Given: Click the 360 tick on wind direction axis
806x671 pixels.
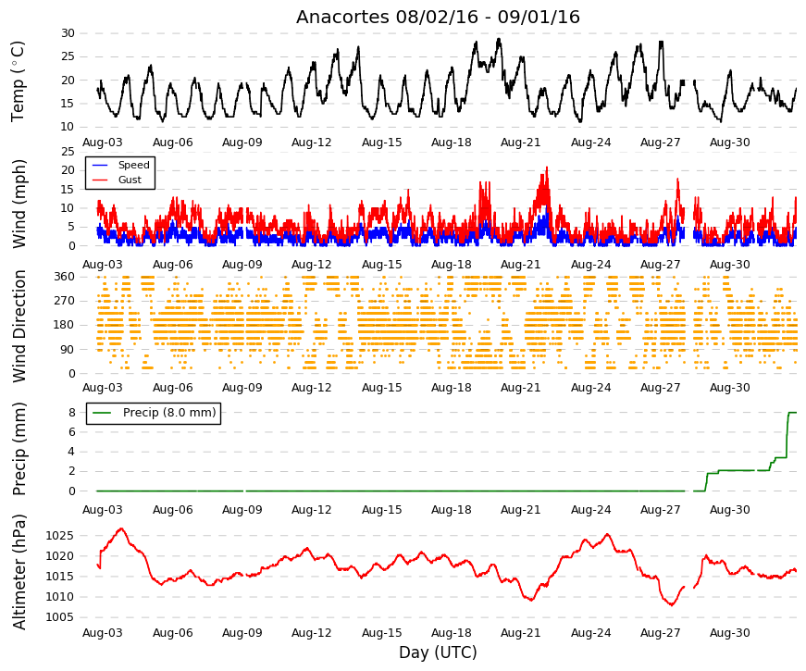Looking at the screenshot, I should tap(65, 277).
